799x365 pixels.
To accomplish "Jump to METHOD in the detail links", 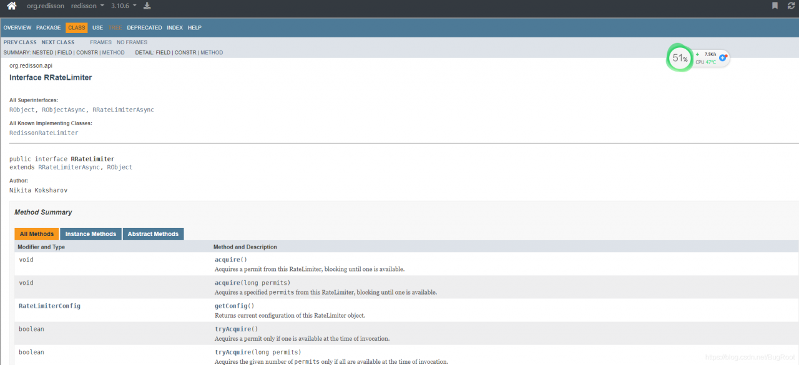I will [x=212, y=53].
